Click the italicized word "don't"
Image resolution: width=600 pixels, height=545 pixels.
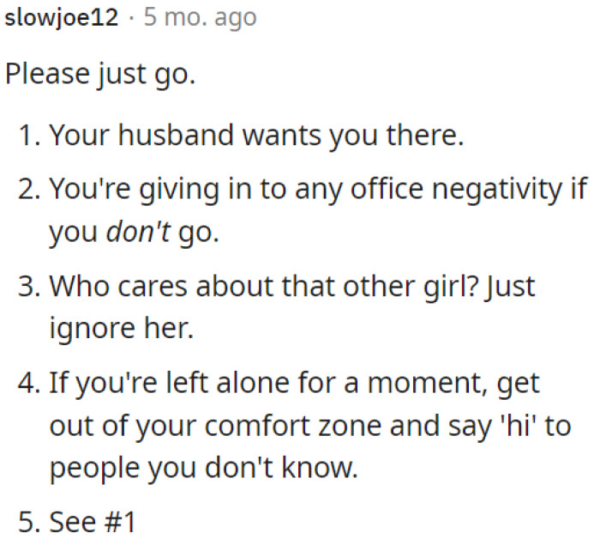coord(138,232)
